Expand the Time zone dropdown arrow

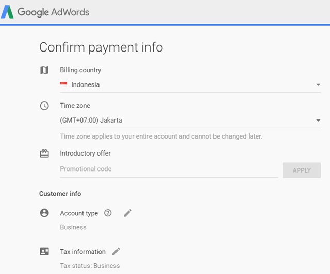(318, 121)
